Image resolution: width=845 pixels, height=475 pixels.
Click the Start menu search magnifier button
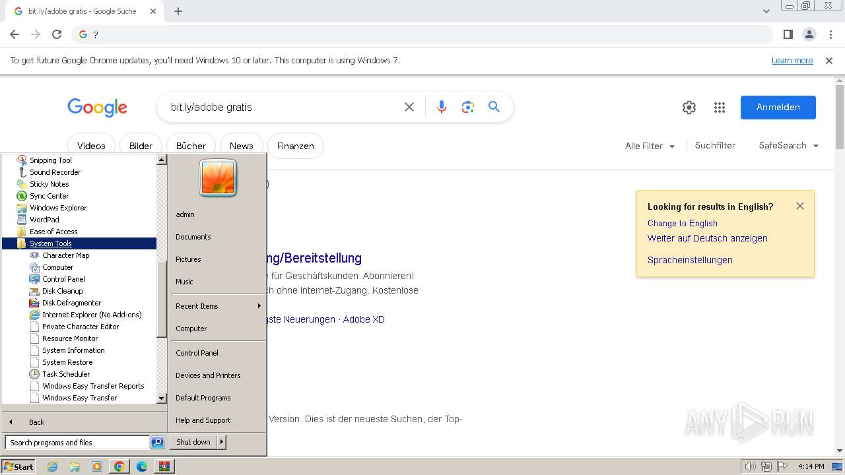(x=157, y=443)
